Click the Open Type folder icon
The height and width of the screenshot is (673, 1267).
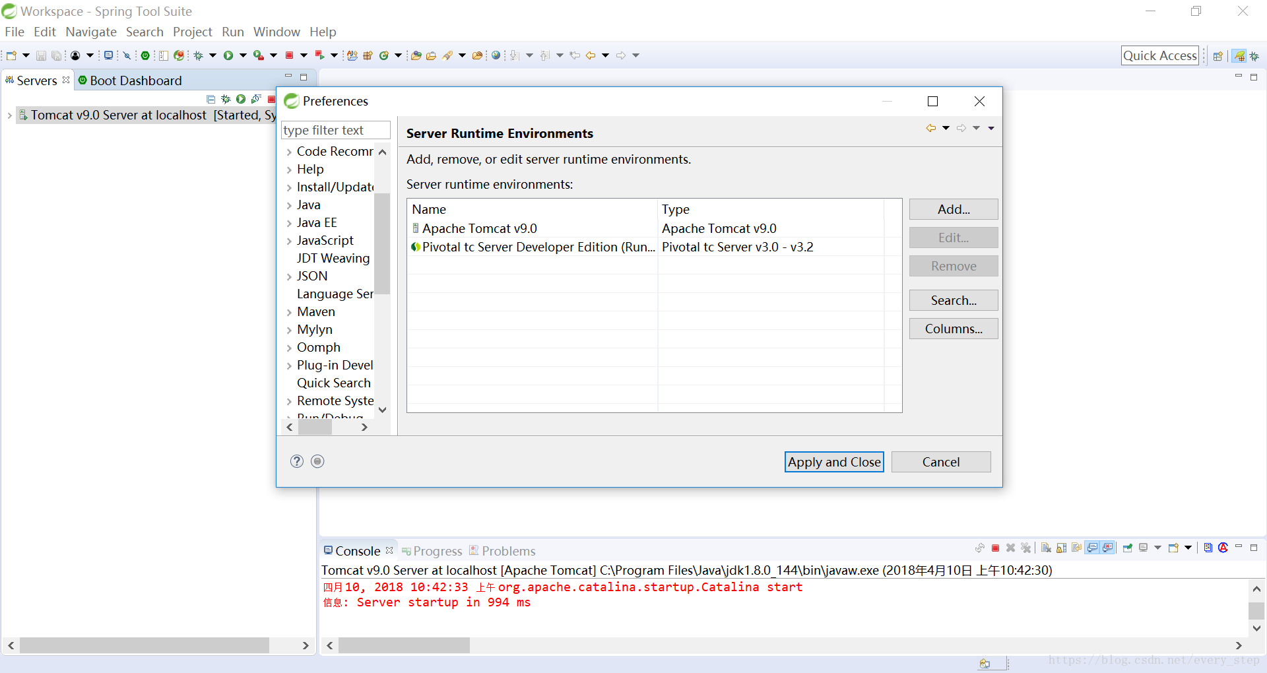(x=416, y=55)
